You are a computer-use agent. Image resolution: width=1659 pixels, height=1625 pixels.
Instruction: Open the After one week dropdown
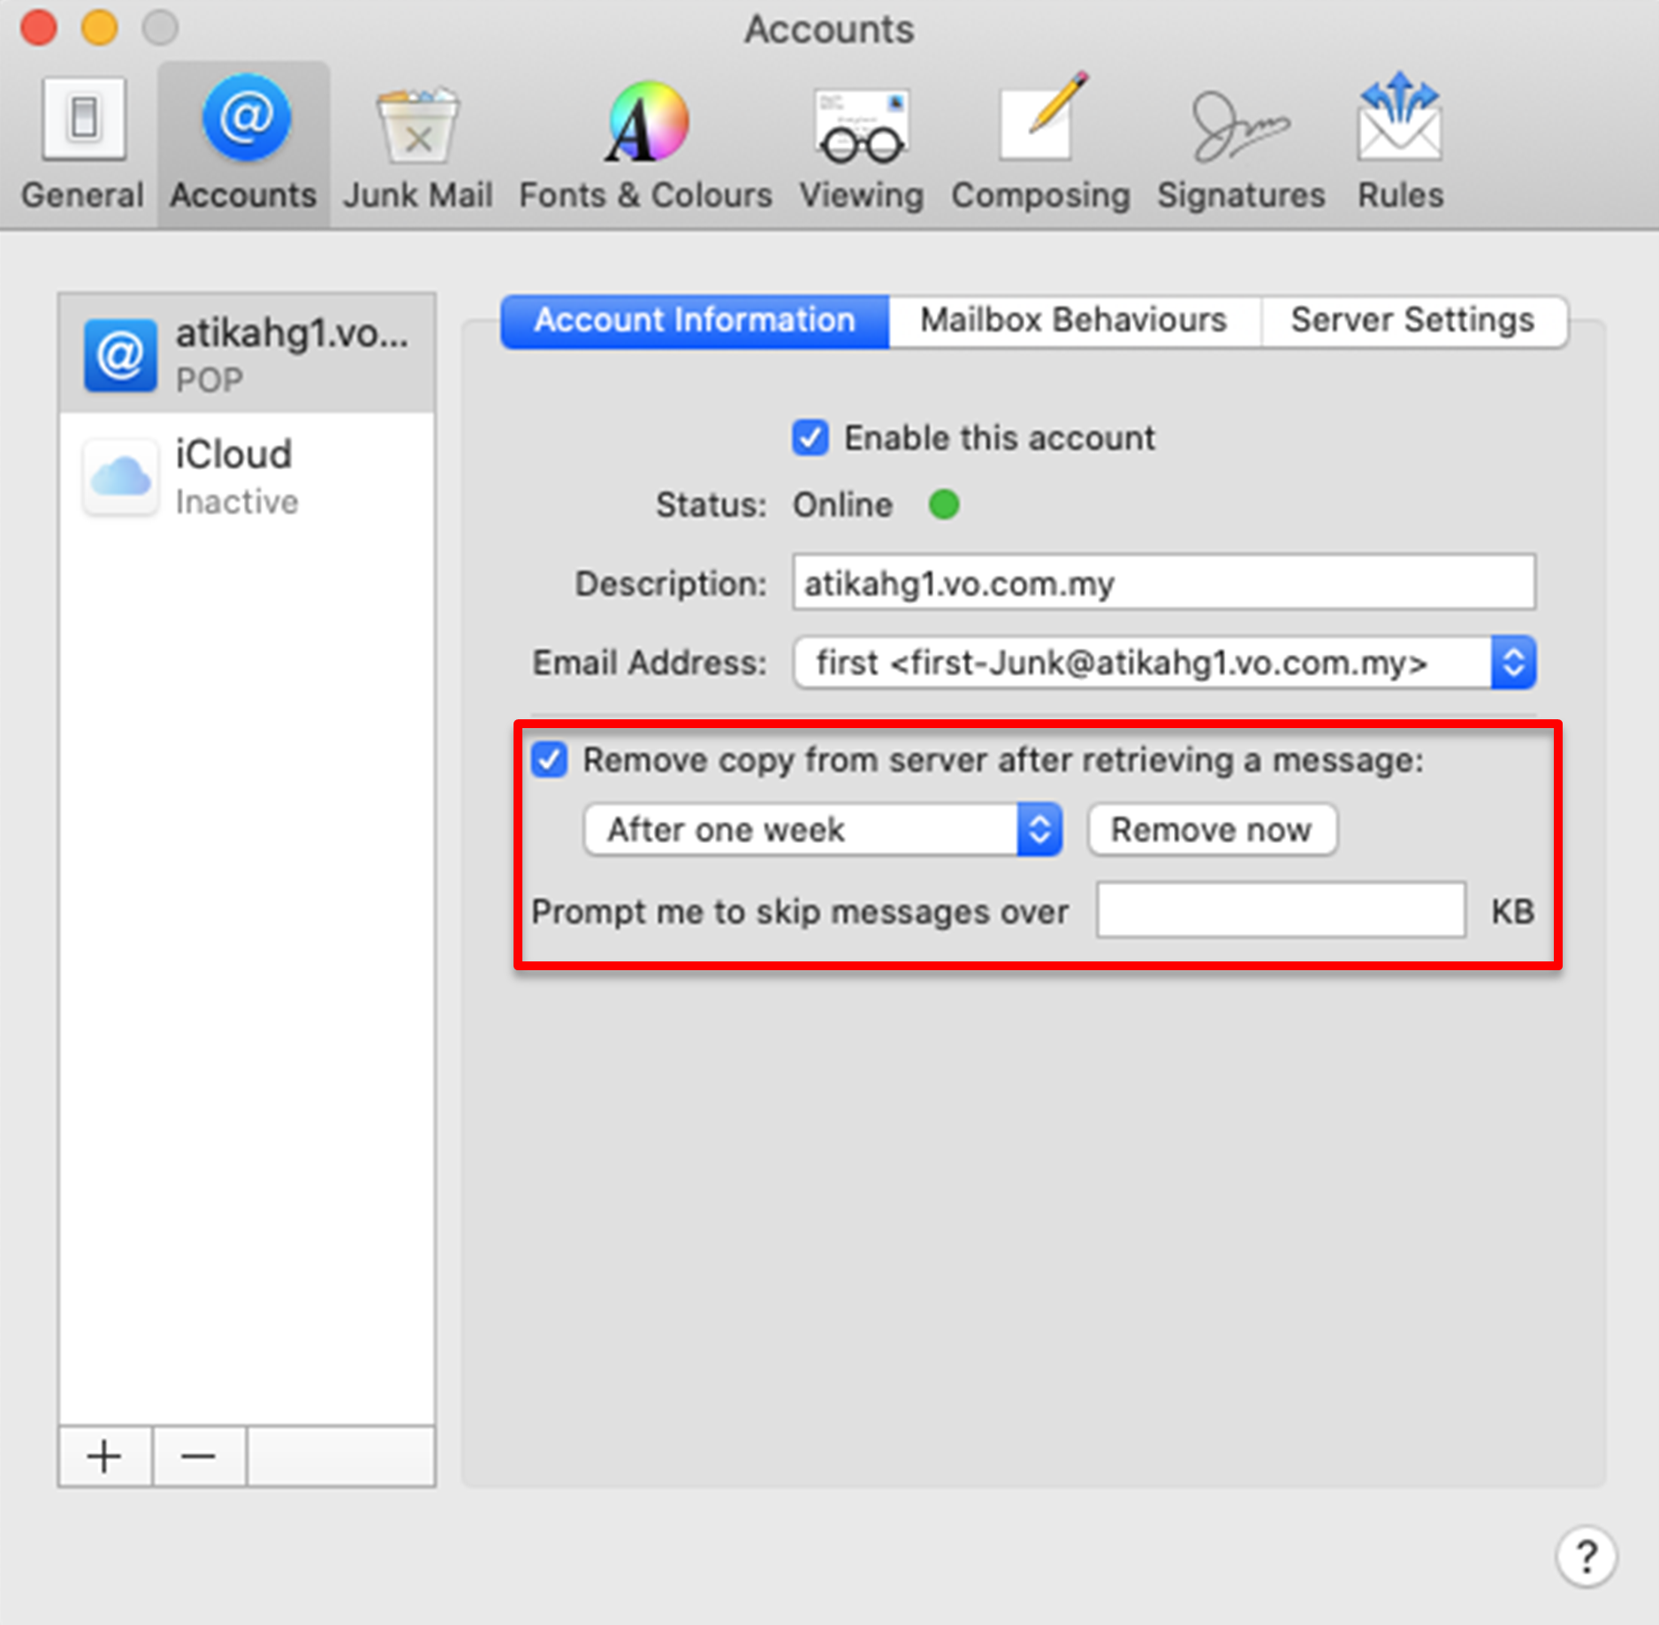[x=822, y=830]
